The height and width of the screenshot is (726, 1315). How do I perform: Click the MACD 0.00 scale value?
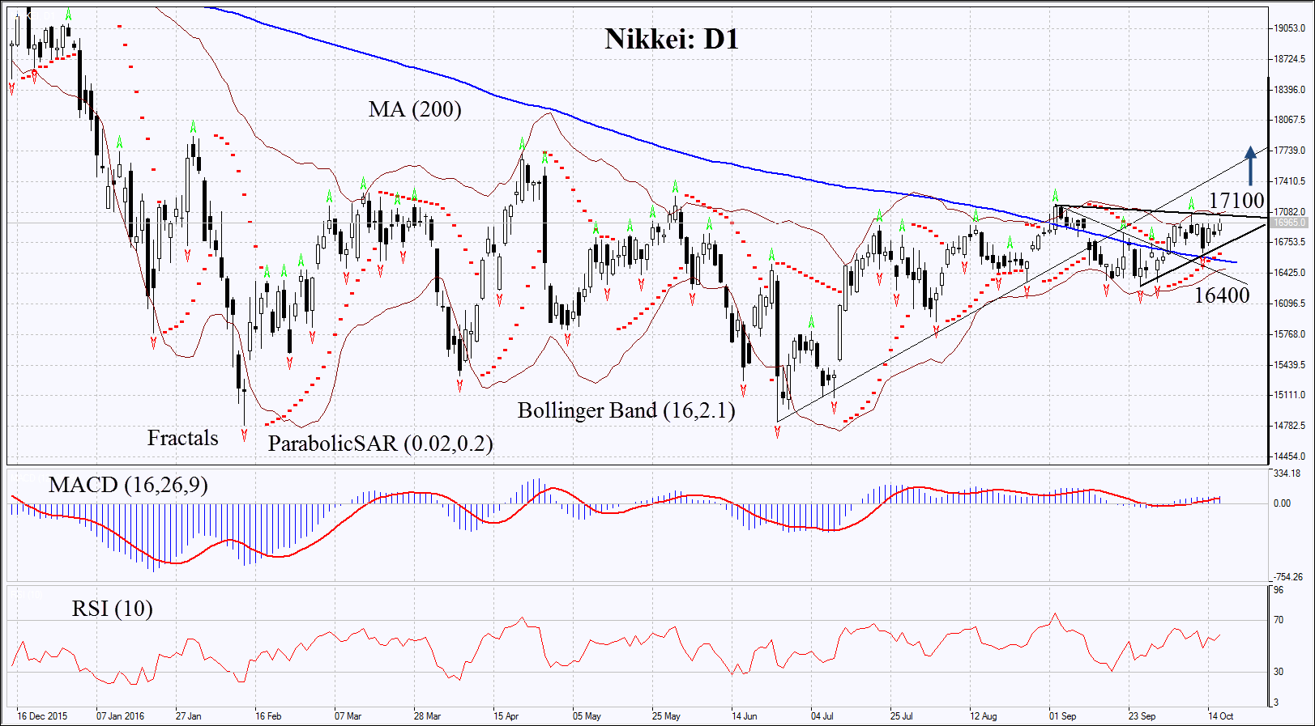pos(1282,503)
